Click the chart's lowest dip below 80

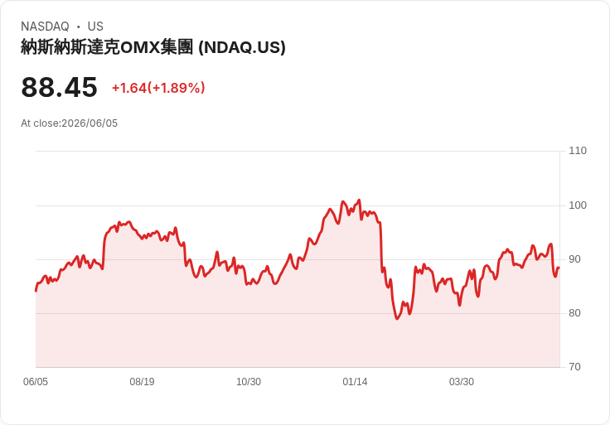point(397,319)
